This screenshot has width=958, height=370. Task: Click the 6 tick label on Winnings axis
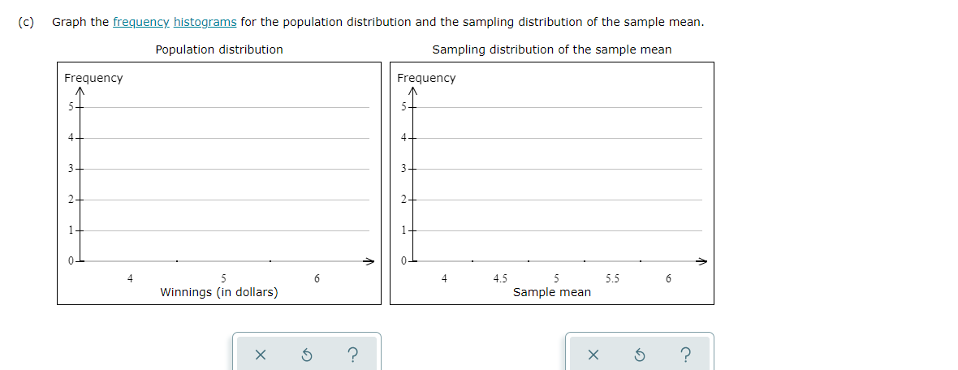click(x=317, y=278)
